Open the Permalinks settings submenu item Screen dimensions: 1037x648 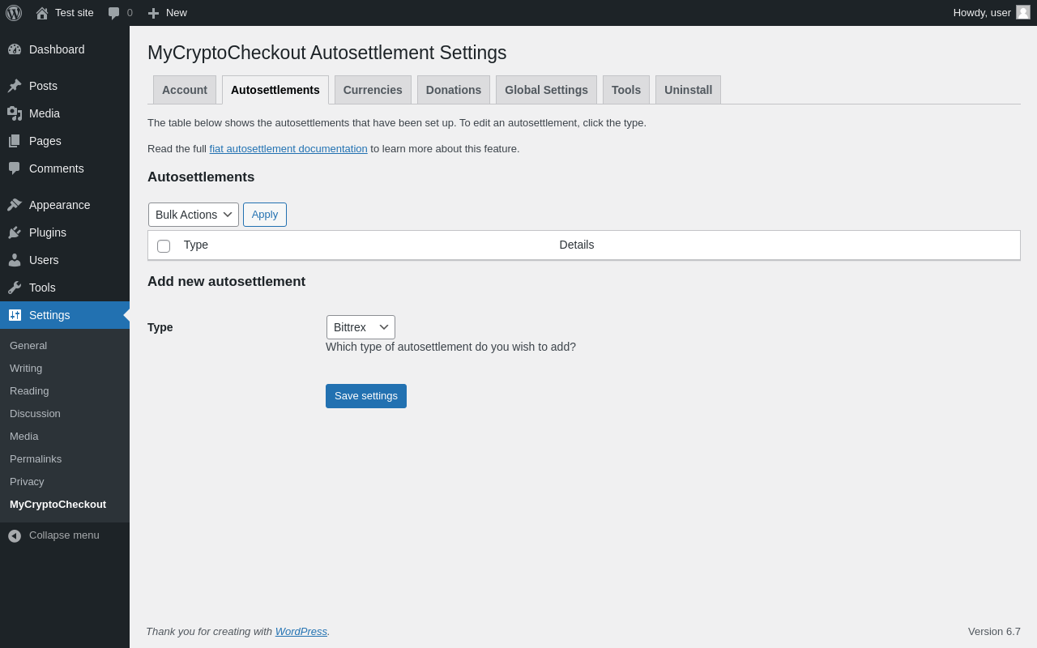click(x=36, y=458)
